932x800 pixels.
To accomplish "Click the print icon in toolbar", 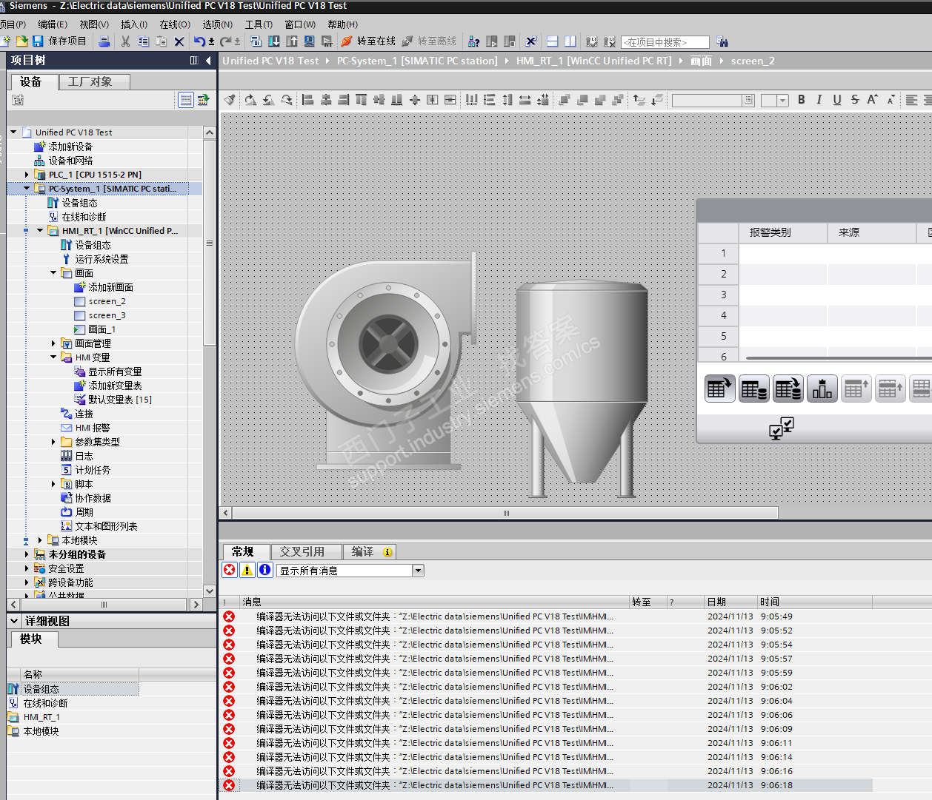I will pos(104,41).
